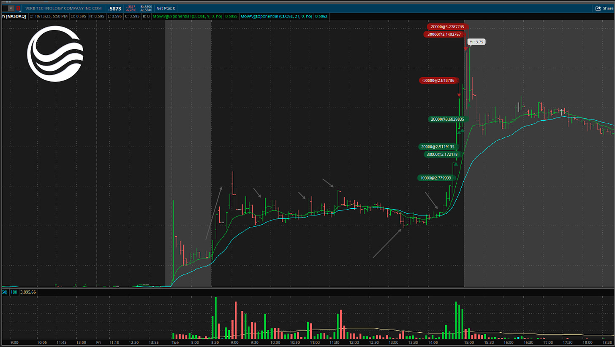This screenshot has width=615, height=347.
Task: Click the -6.78% change value
Action: 131,10
